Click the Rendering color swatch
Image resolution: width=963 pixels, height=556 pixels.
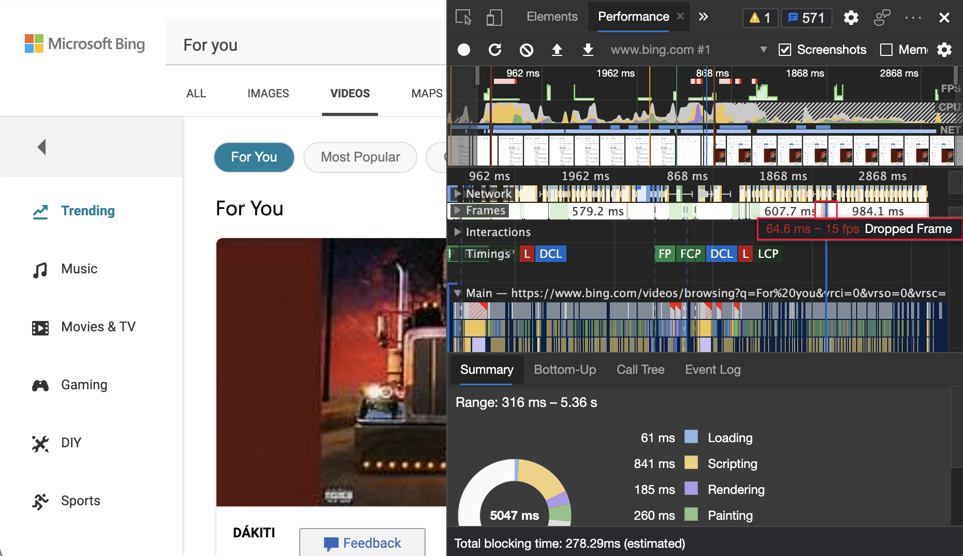click(691, 489)
